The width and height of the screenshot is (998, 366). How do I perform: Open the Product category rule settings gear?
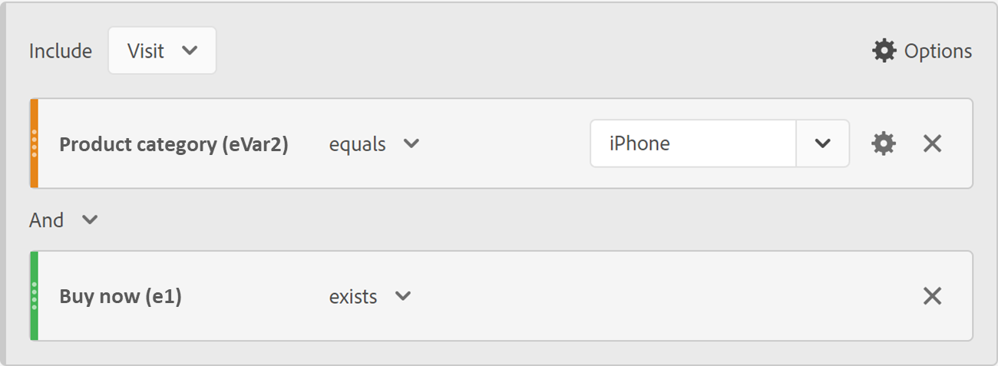884,143
